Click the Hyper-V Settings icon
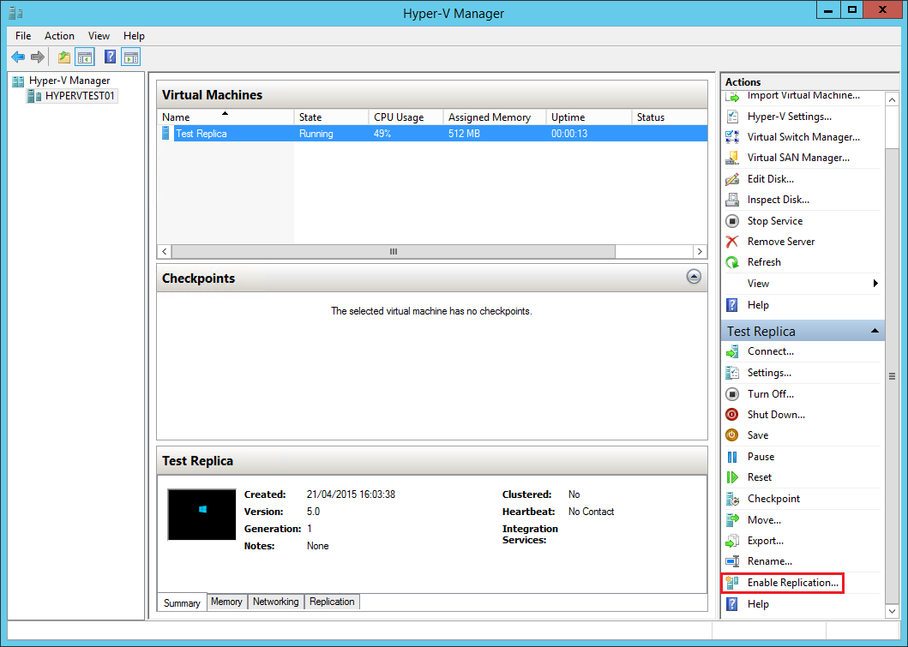Viewport: 908px width, 647px height. [x=732, y=117]
